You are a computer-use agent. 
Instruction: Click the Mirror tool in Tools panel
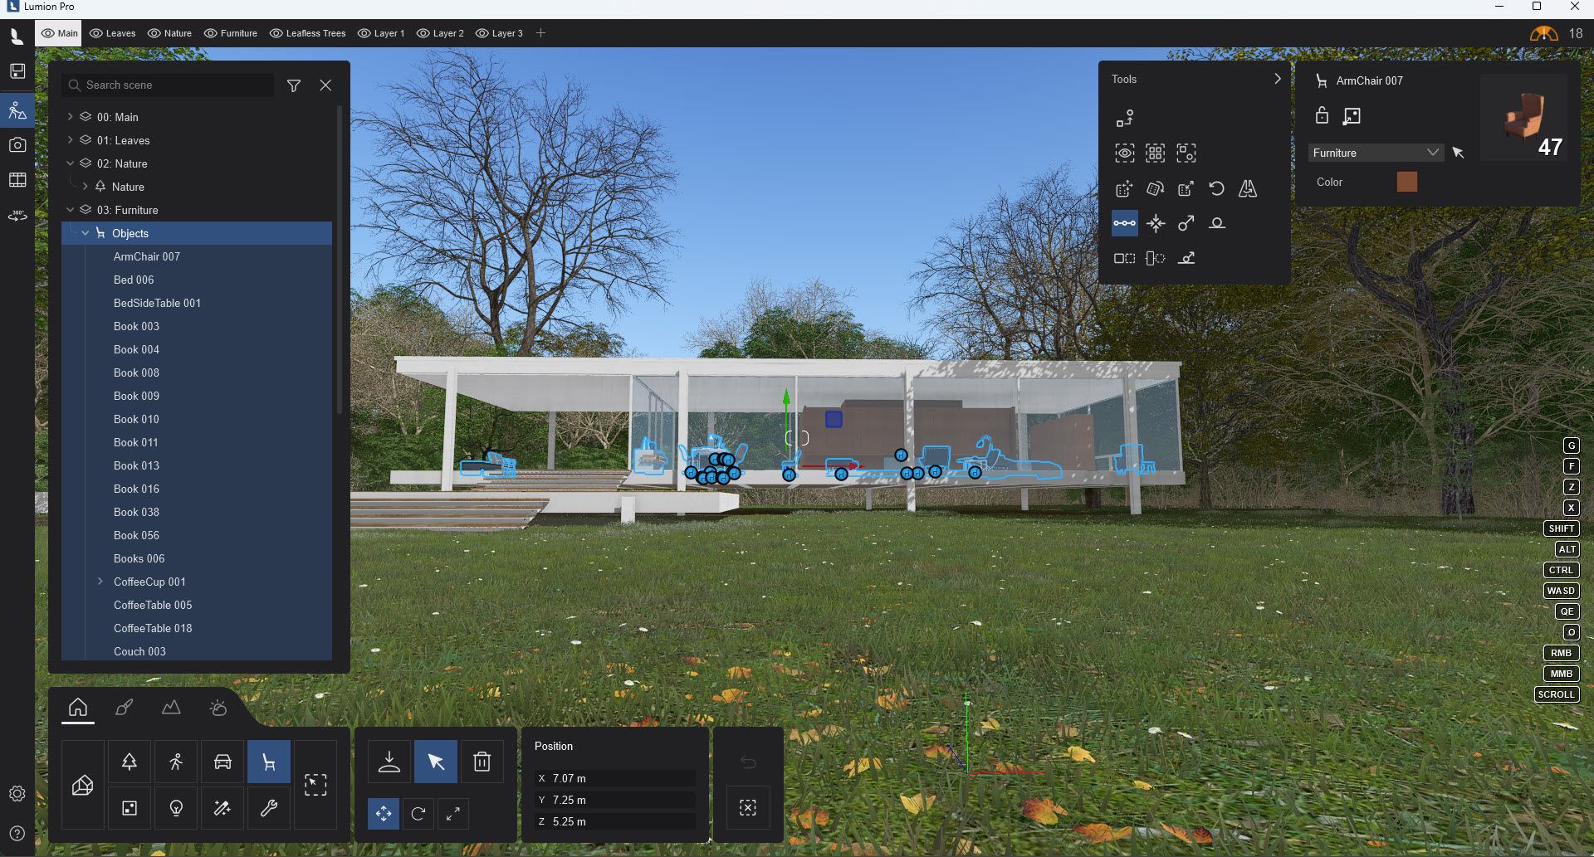coord(1248,188)
